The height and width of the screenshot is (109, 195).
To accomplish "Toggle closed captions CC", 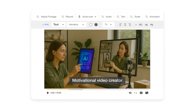I will (141, 93).
